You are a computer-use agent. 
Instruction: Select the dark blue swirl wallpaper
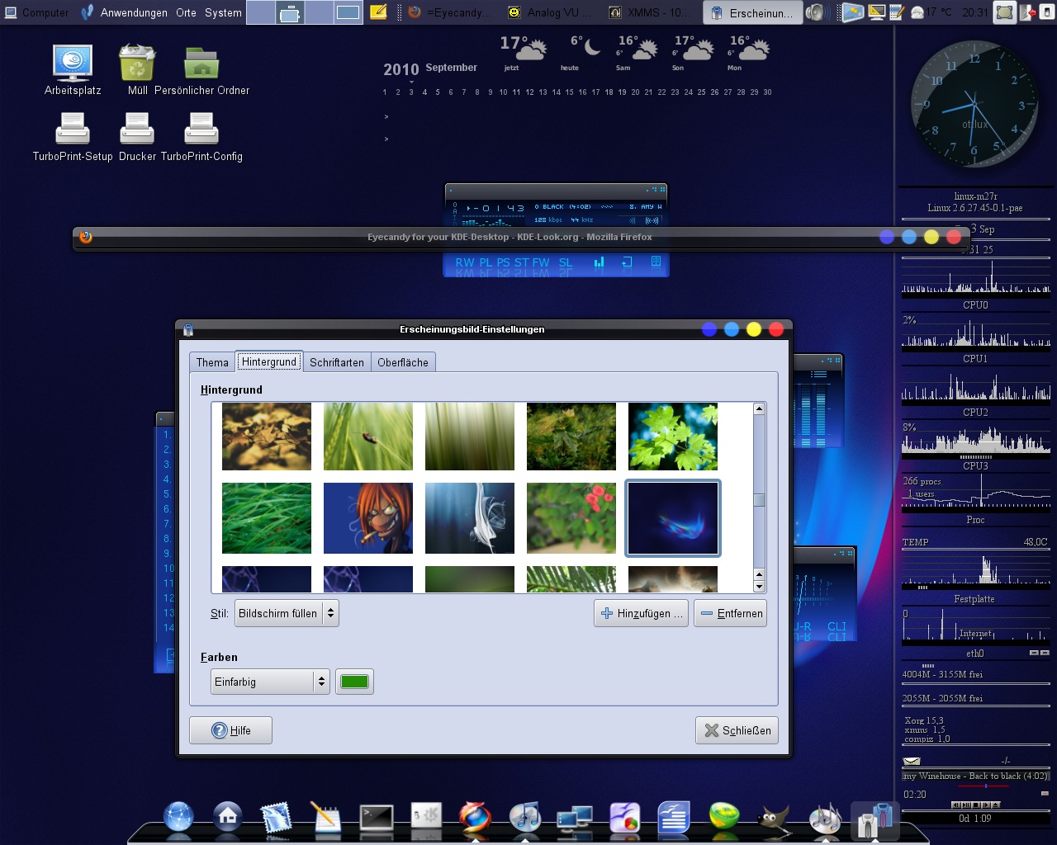pyautogui.click(x=673, y=518)
